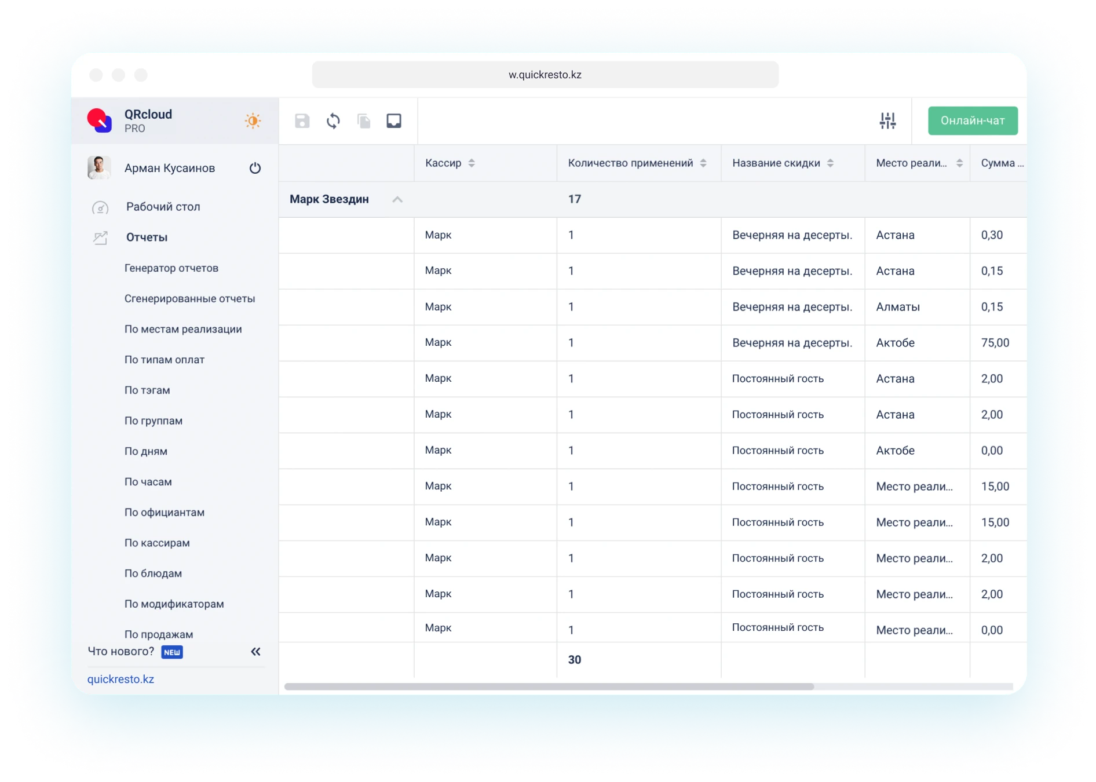Image resolution: width=1096 pixels, height=782 pixels.
Task: Open table settings sliders icon
Action: click(887, 121)
